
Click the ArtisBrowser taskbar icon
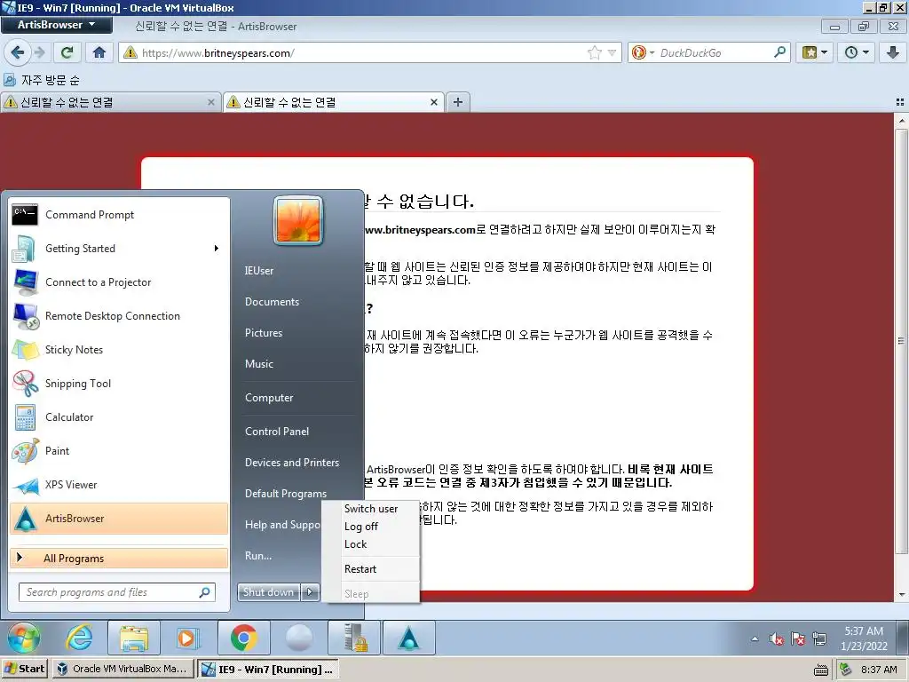(x=408, y=638)
